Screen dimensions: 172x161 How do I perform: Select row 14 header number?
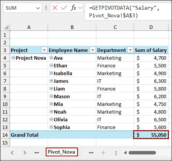(5, 135)
